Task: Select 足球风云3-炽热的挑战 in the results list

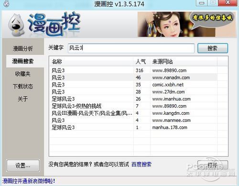Action: [x=138, y=106]
